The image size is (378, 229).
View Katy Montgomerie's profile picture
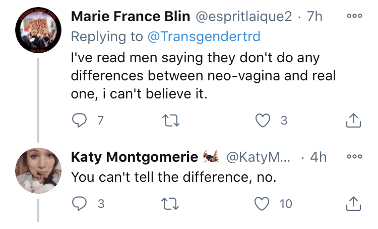[38, 171]
